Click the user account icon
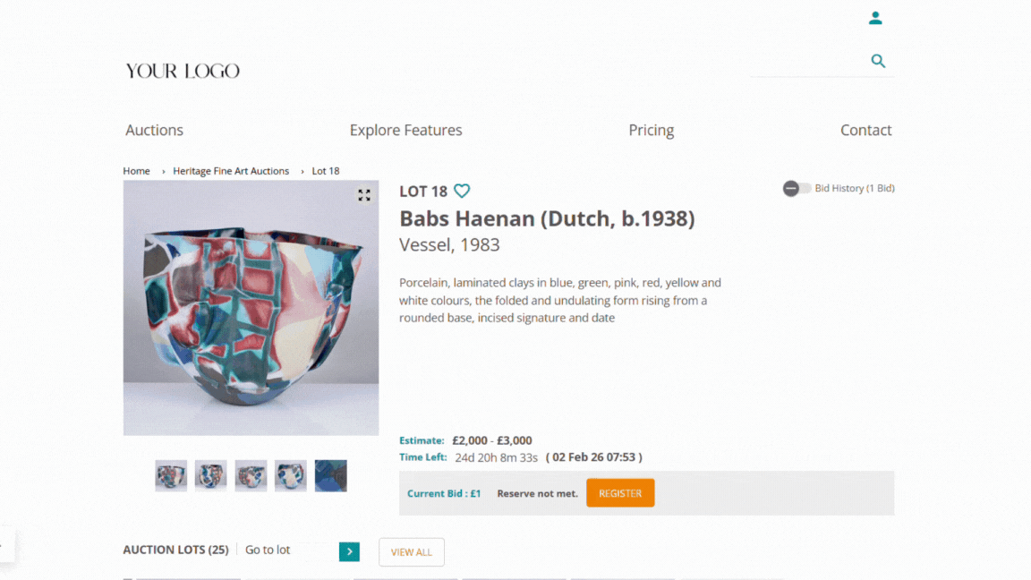 coord(875,18)
